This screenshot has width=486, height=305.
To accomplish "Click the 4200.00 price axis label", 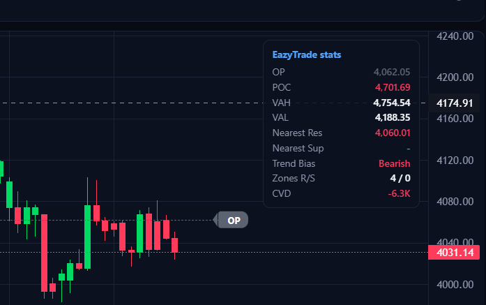I will [455, 77].
